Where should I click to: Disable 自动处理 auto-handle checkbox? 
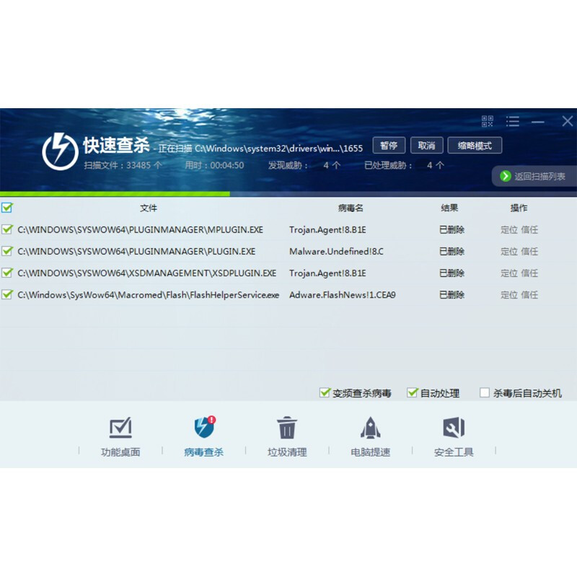click(x=413, y=393)
